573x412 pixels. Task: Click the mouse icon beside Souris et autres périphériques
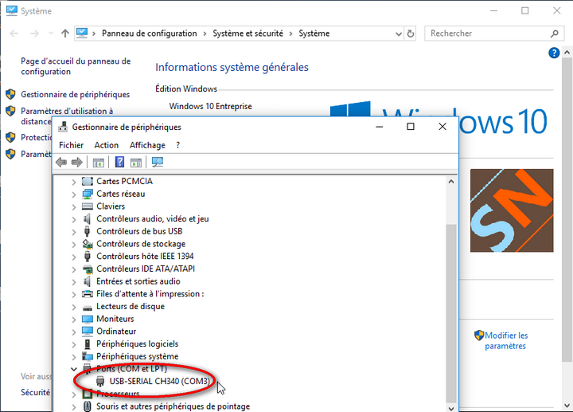(x=88, y=406)
